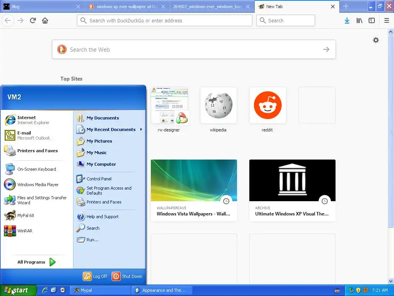Click the address bar field

click(165, 20)
